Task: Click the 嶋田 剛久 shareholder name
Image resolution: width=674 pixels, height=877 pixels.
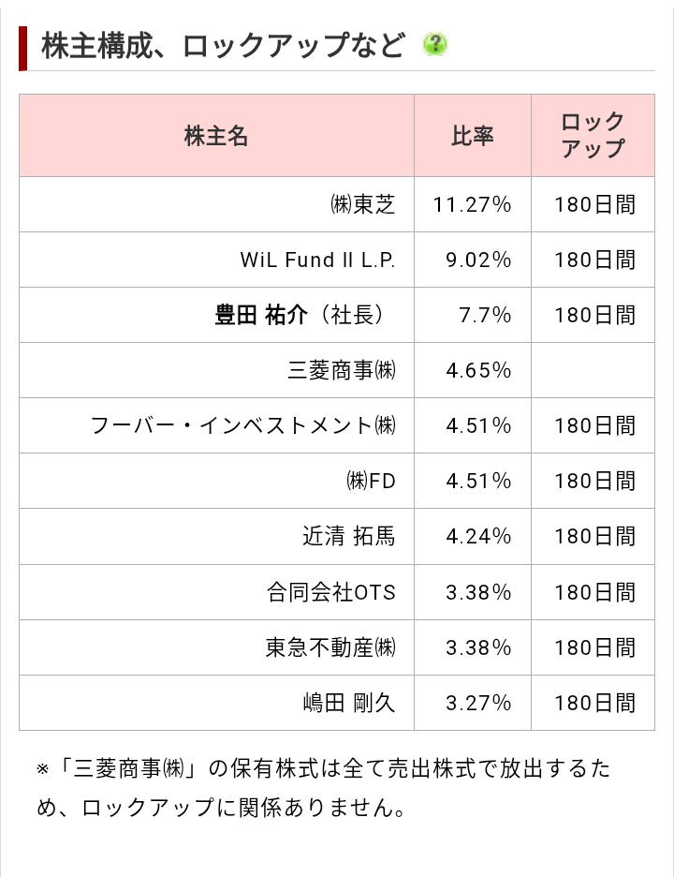Action: click(x=349, y=703)
